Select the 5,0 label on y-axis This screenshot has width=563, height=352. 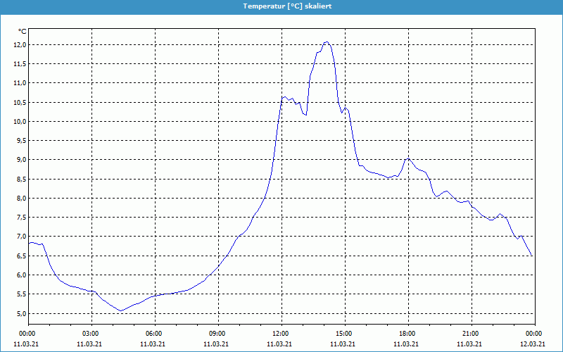tap(20, 313)
